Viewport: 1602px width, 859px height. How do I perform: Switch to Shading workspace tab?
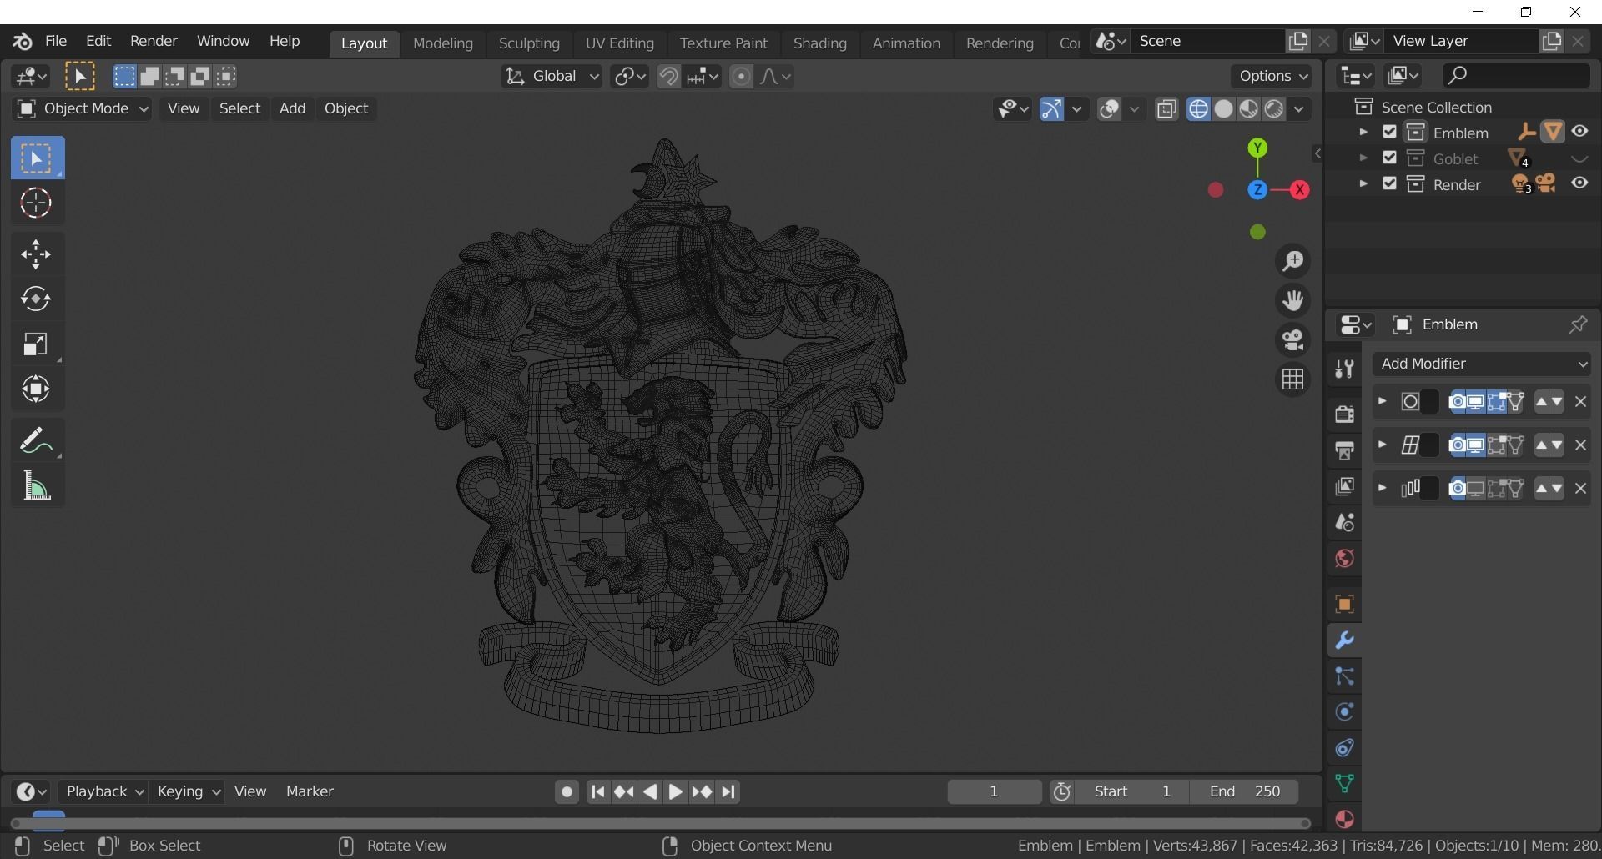coord(819,43)
